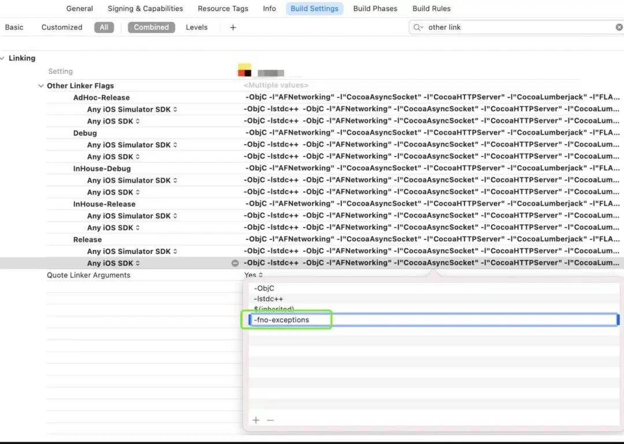The image size is (624, 444).
Task: Switch to Levels view mode
Action: point(196,27)
